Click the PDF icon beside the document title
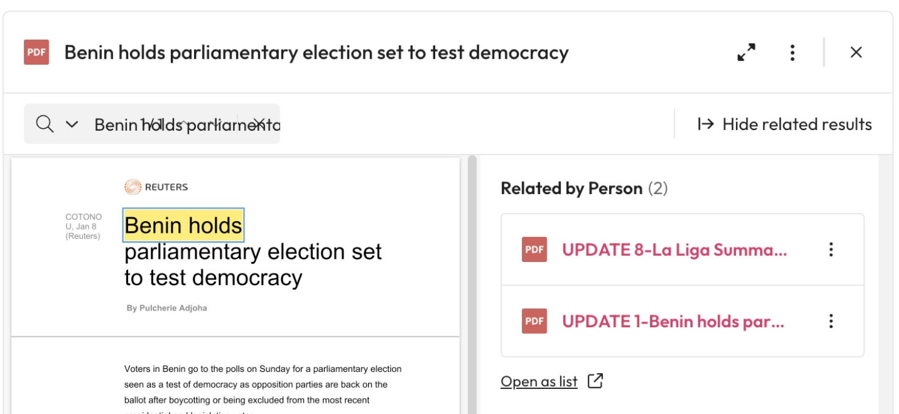 (x=37, y=53)
